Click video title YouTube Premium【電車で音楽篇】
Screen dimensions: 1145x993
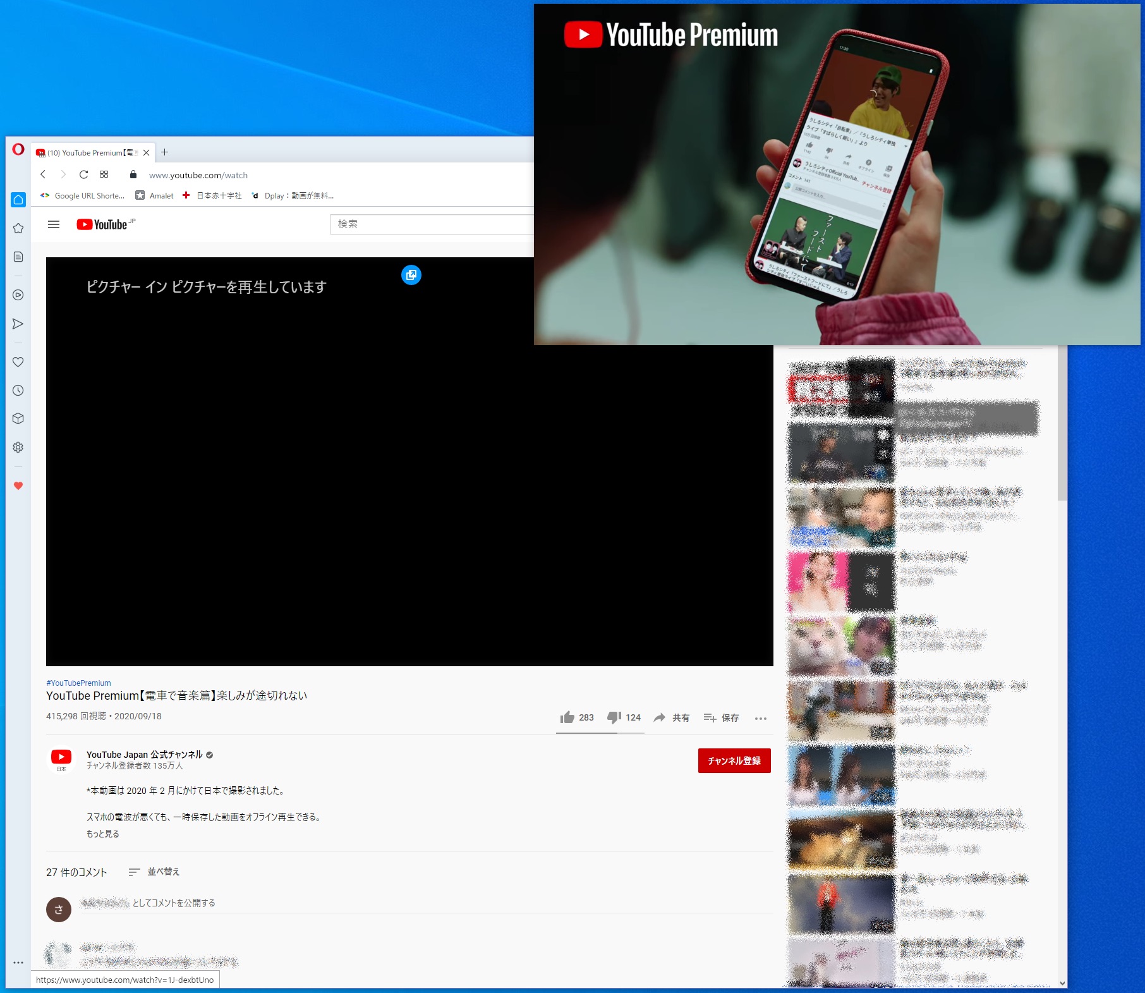coord(176,695)
